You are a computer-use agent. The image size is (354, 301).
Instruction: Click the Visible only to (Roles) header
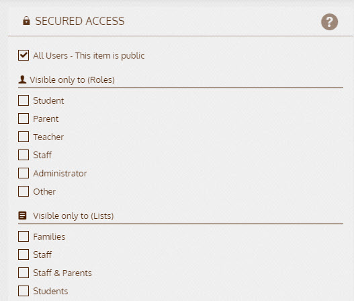pyautogui.click(x=73, y=80)
